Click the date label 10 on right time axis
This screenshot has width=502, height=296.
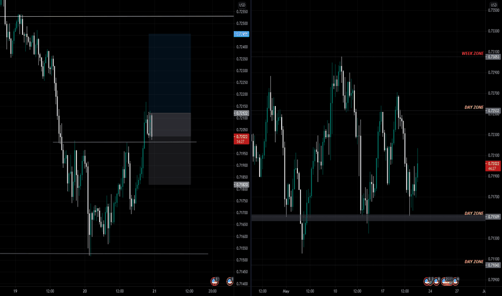pos(335,291)
